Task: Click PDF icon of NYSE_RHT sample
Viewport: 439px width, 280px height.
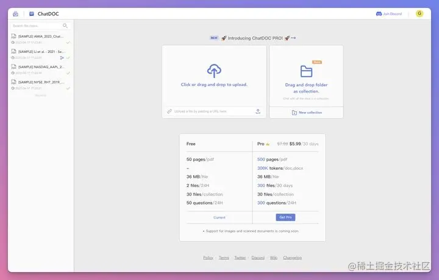Action: pos(13,82)
